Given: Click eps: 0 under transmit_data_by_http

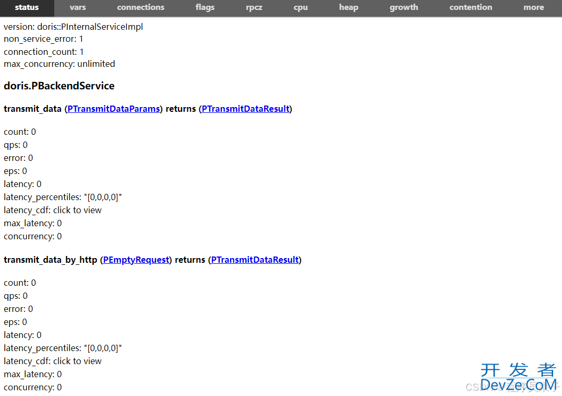Looking at the screenshot, I should point(16,322).
